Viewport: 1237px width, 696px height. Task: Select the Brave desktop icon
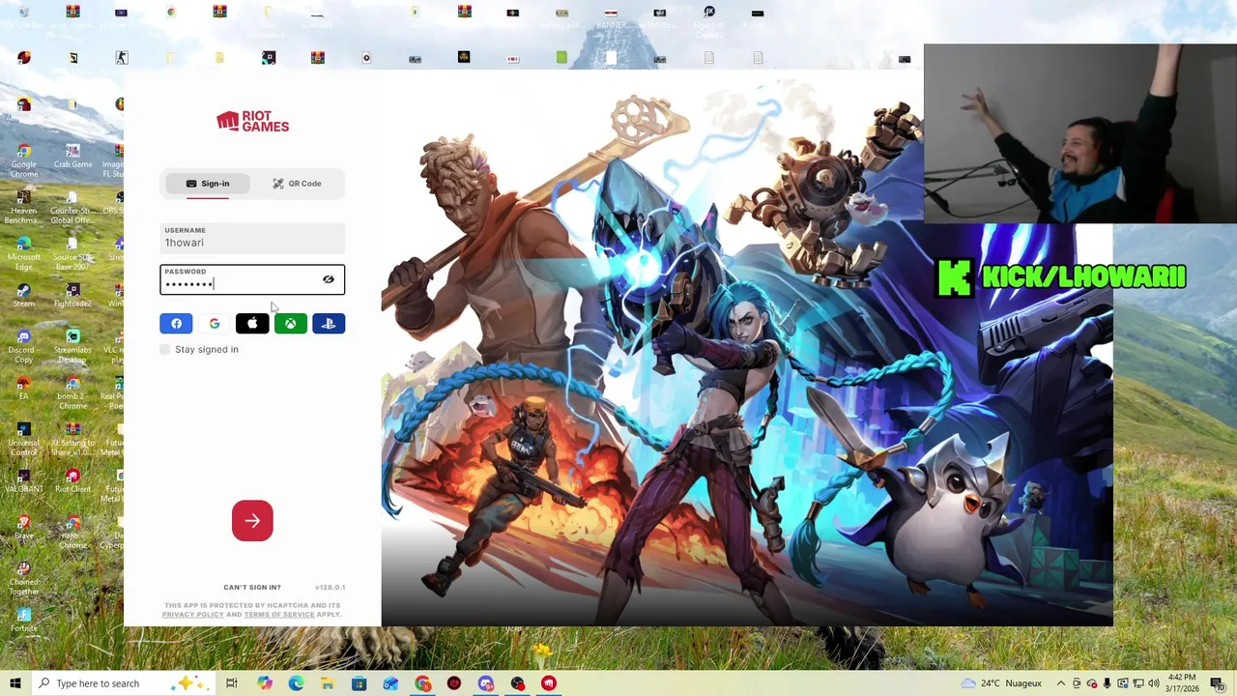tap(24, 528)
